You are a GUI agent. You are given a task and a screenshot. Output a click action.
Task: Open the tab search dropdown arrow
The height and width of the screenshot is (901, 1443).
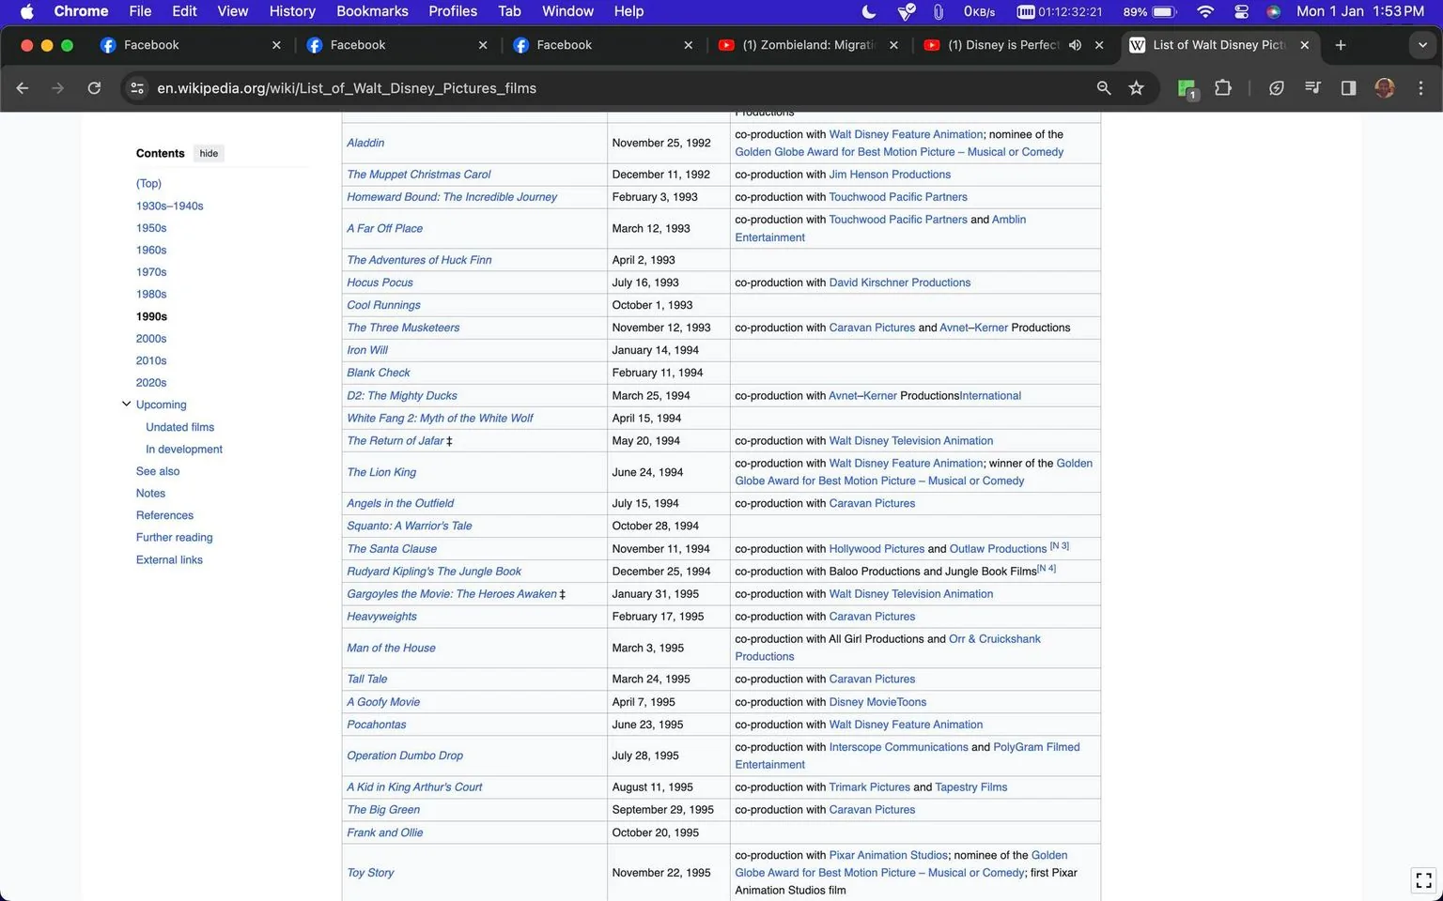pyautogui.click(x=1422, y=44)
